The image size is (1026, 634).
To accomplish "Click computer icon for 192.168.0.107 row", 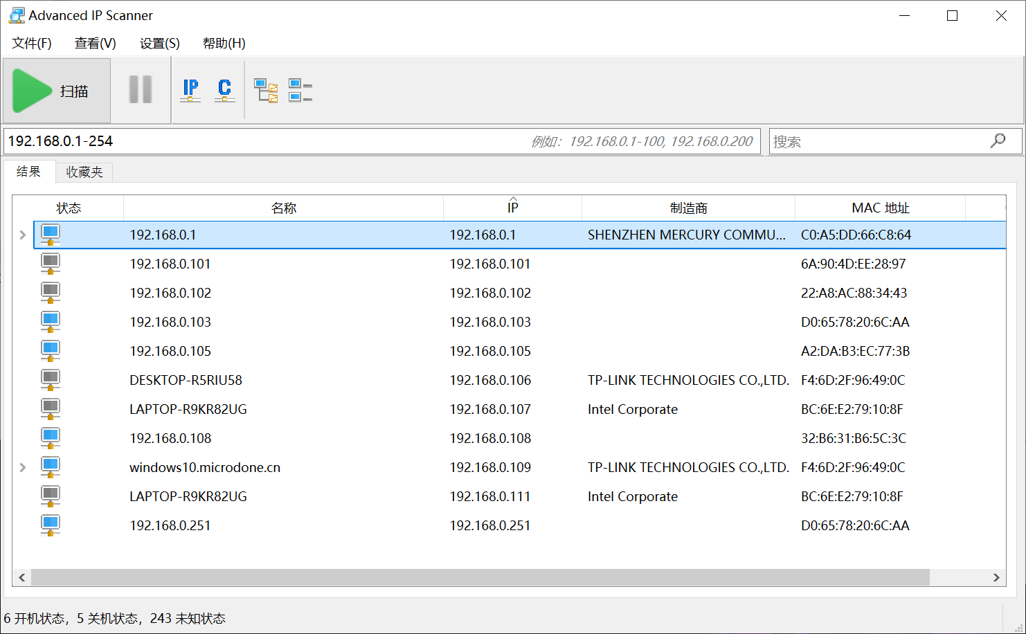I will click(x=51, y=409).
